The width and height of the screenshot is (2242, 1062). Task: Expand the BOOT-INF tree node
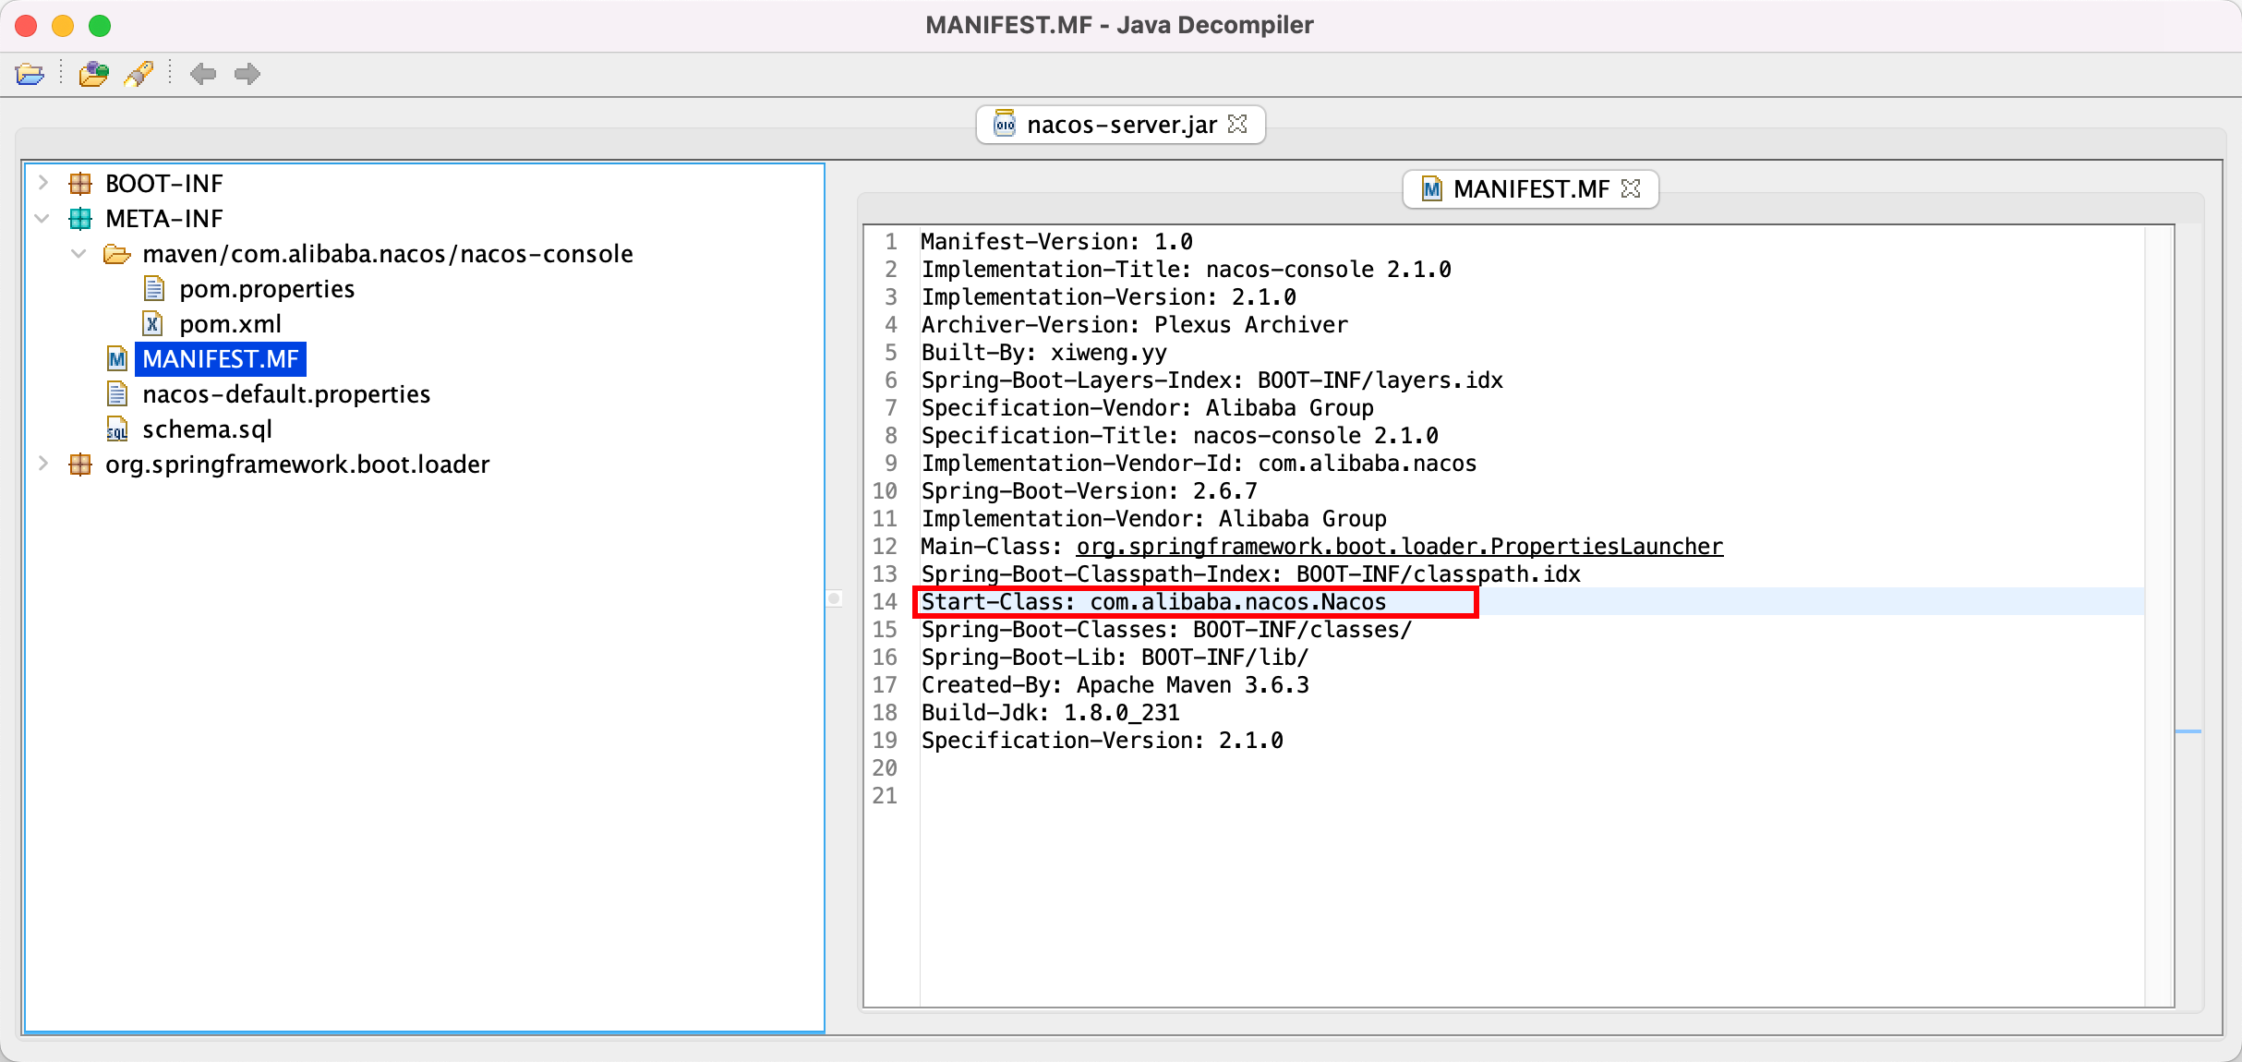coord(42,183)
